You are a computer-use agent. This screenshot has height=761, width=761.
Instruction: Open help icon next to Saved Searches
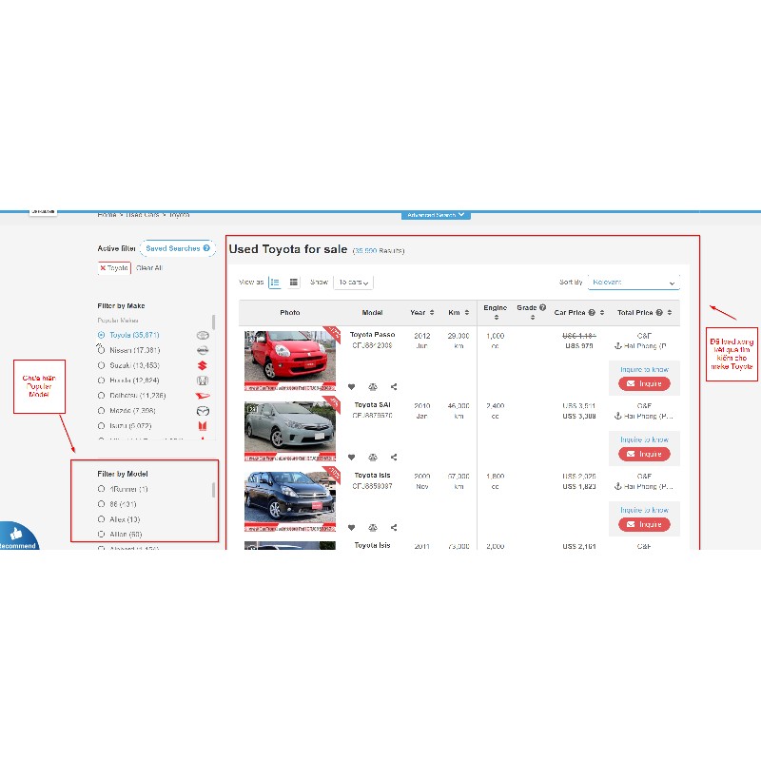[x=206, y=248]
